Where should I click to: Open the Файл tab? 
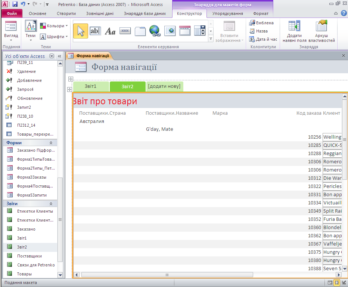click(x=12, y=13)
